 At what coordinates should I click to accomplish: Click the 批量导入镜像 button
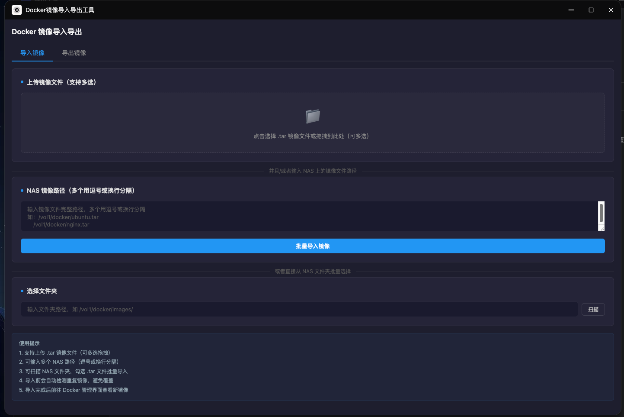point(313,246)
